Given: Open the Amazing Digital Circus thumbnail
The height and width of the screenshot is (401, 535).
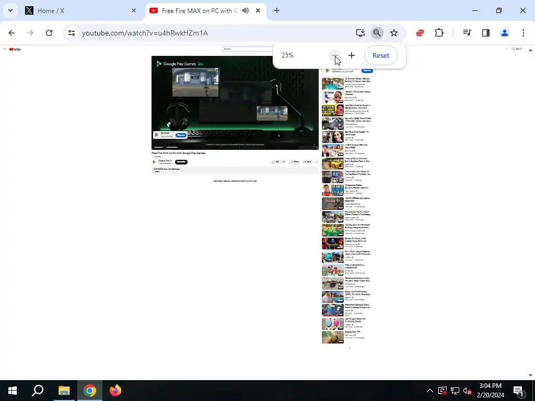Looking at the screenshot, I should click(x=333, y=270).
